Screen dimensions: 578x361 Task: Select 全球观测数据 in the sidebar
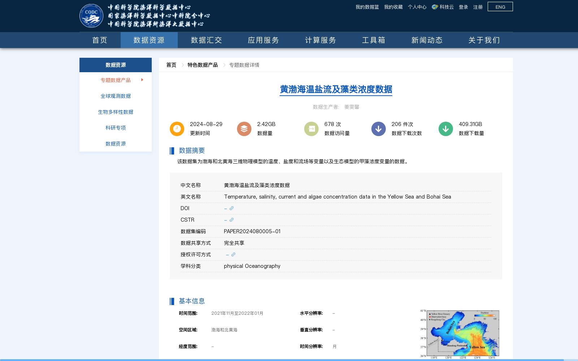[x=116, y=96]
